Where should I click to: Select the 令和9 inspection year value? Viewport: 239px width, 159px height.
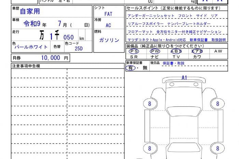click(32, 24)
